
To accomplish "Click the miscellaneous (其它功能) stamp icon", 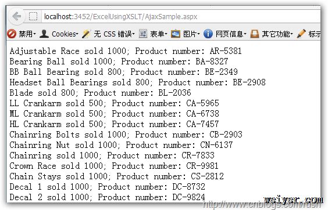I will pyautogui.click(x=255, y=34).
